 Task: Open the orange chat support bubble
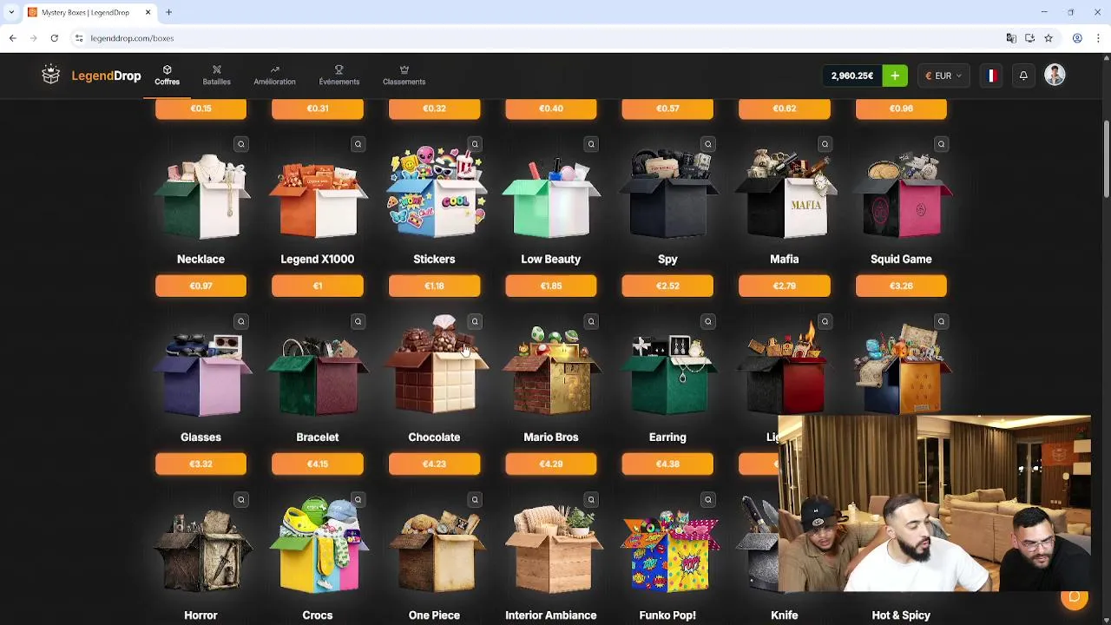pyautogui.click(x=1075, y=596)
